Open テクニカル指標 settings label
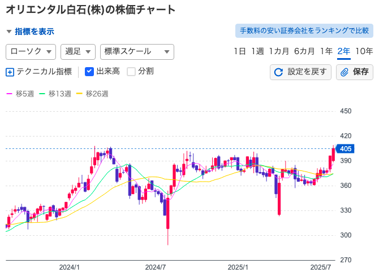 point(44,72)
